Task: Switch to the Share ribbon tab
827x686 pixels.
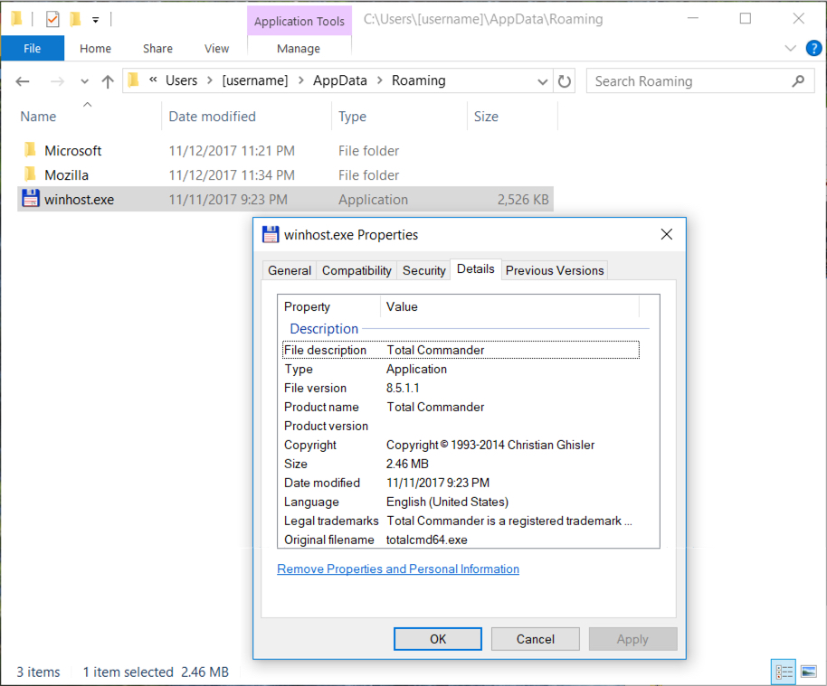Action: pyautogui.click(x=157, y=49)
